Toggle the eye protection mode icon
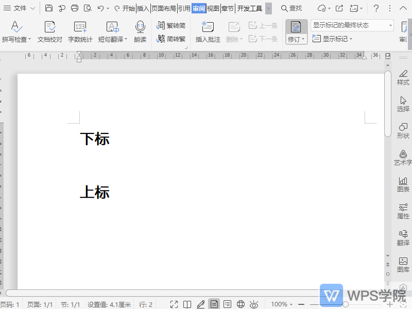Screen dimensions: 412x309 click(253, 304)
